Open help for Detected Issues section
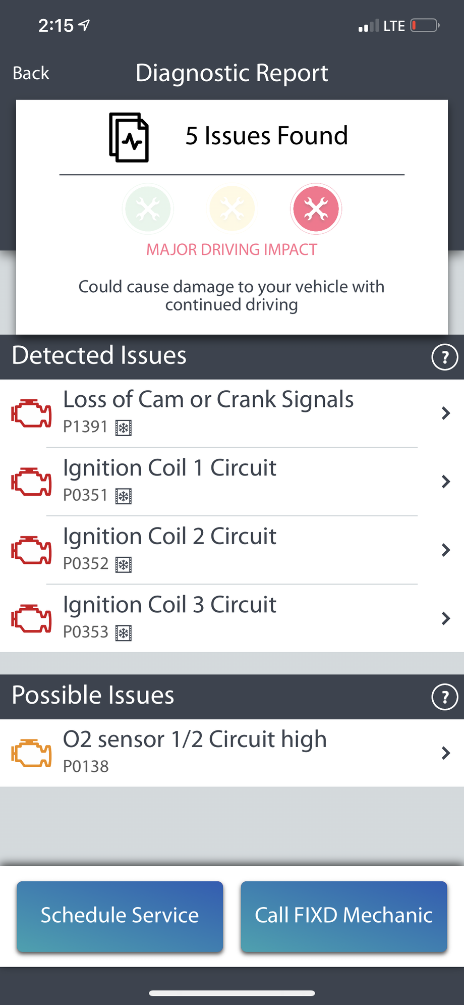 (x=444, y=357)
